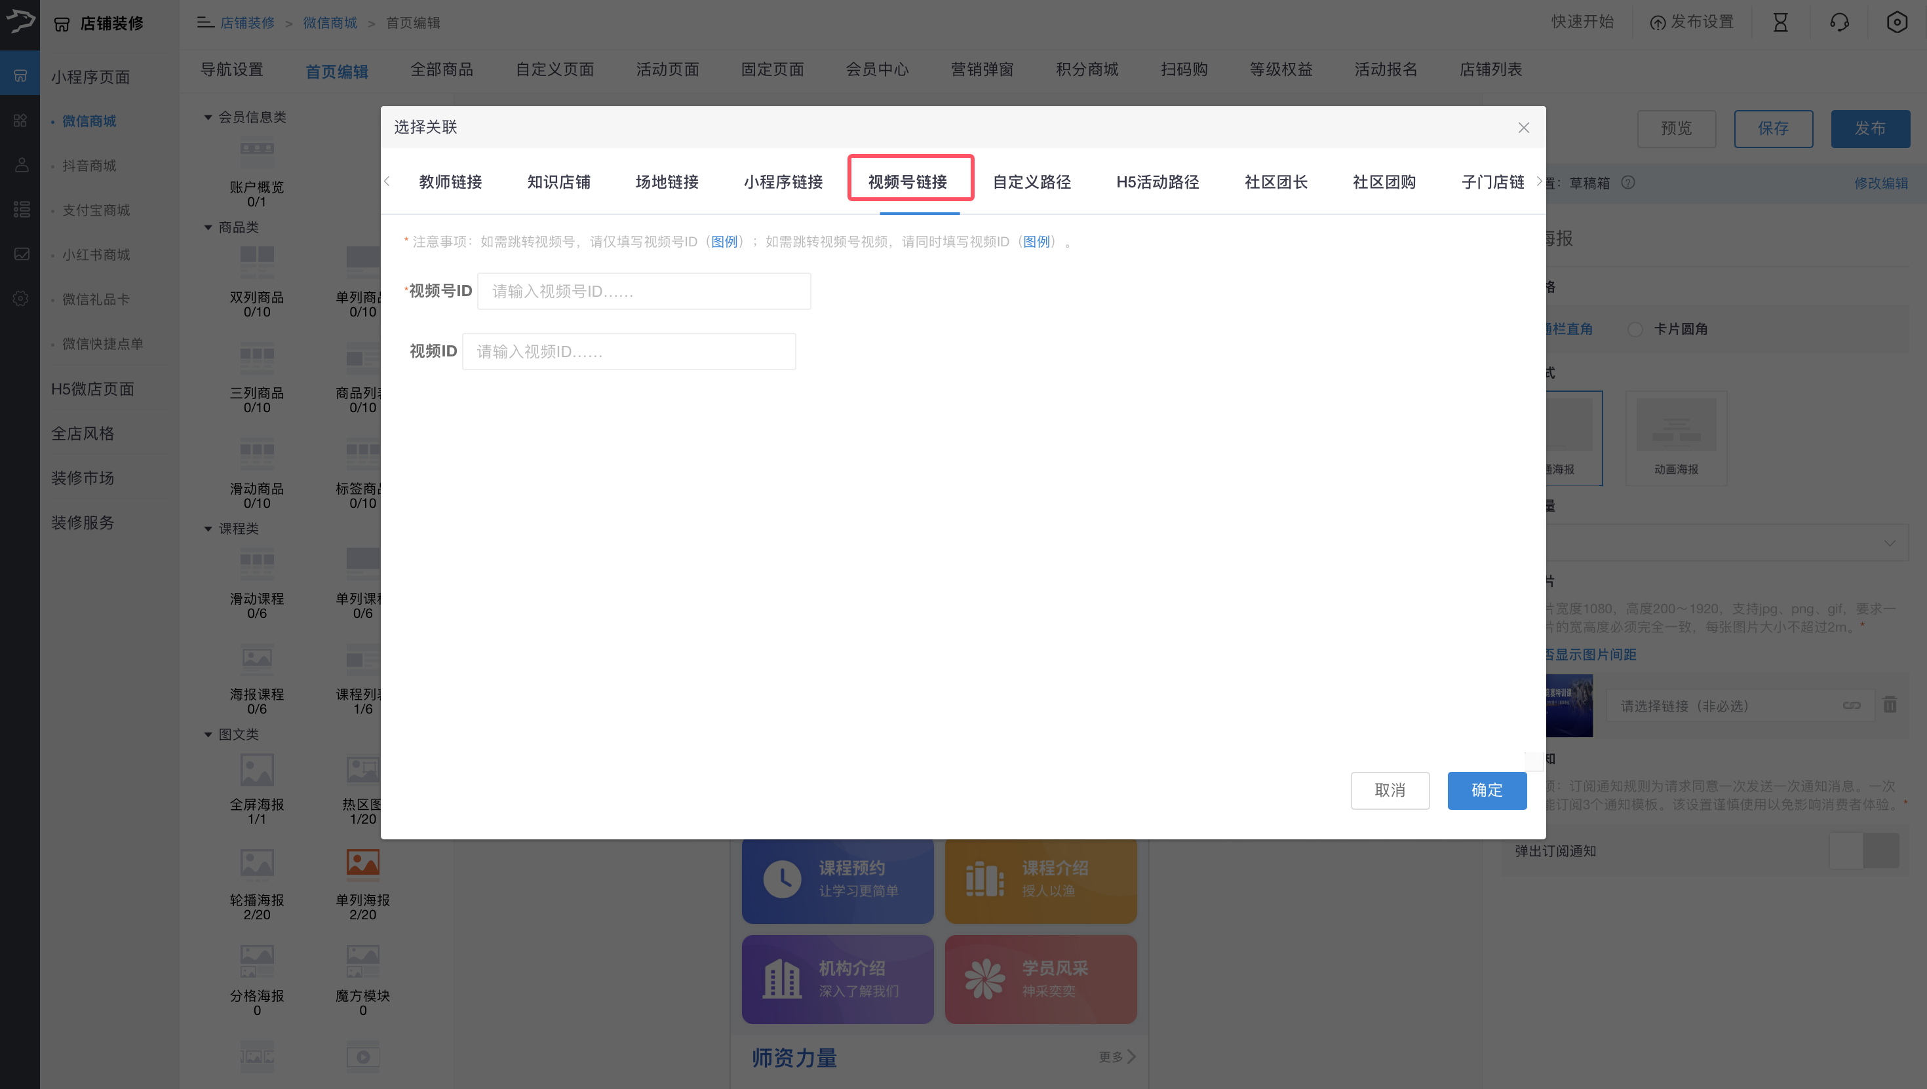Click the trash icon to delete the carousel image
1927x1089 pixels.
point(1891,704)
